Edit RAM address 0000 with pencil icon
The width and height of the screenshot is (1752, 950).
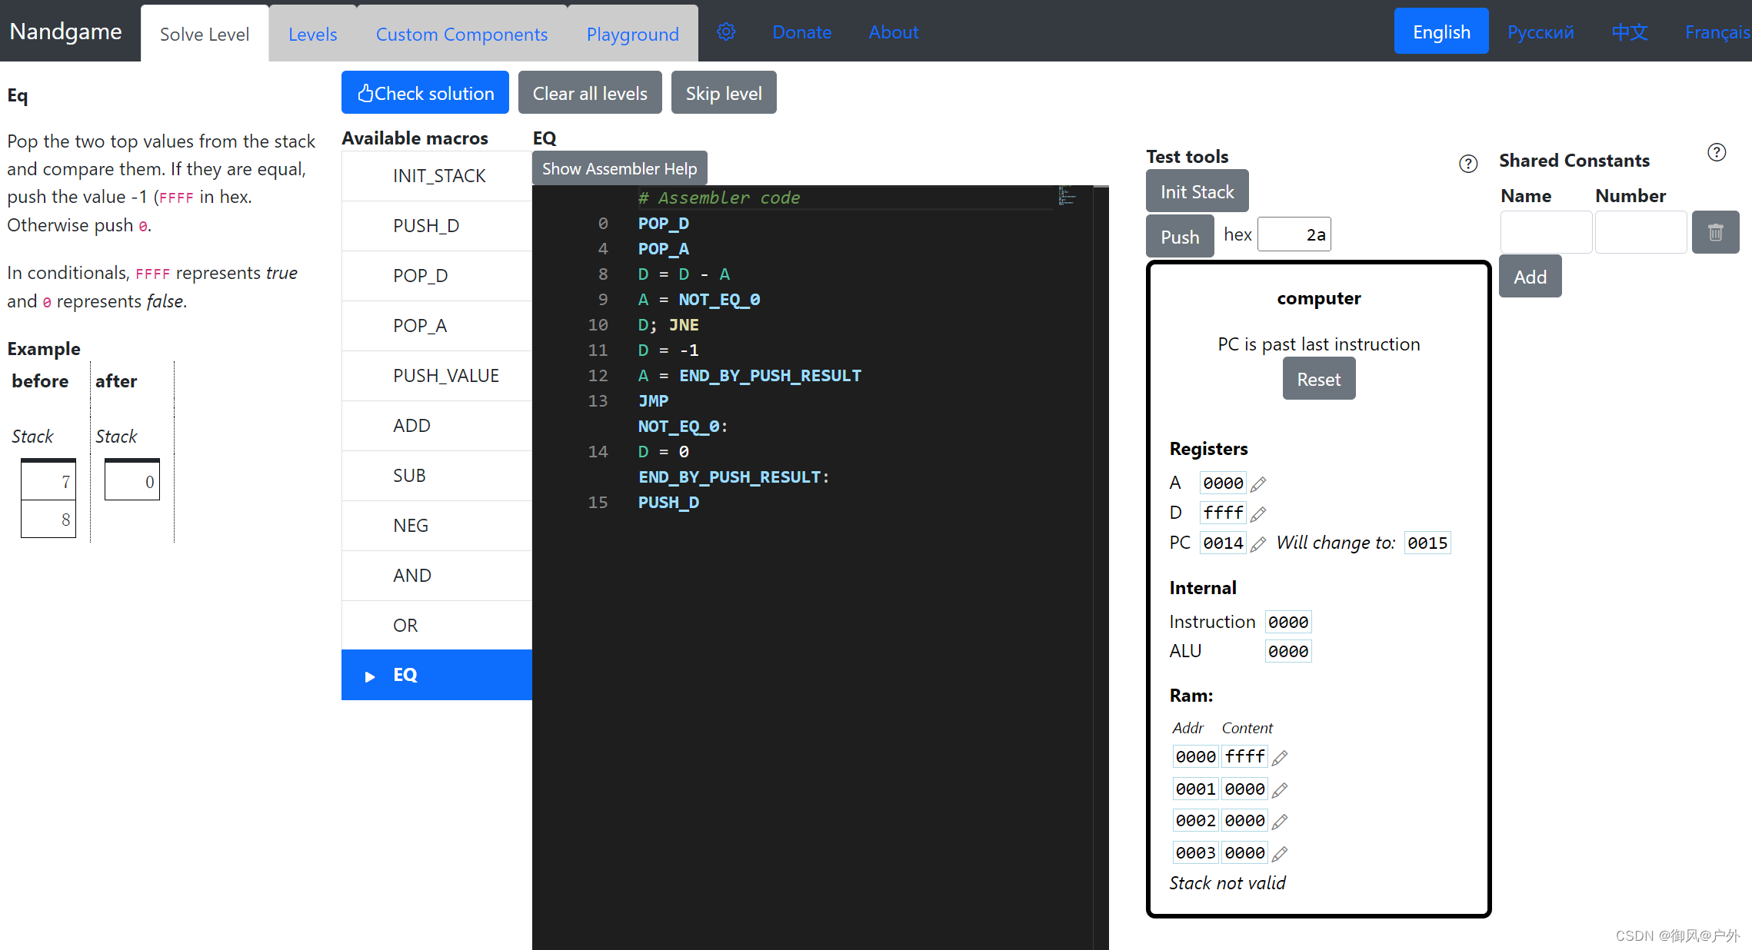point(1280,758)
